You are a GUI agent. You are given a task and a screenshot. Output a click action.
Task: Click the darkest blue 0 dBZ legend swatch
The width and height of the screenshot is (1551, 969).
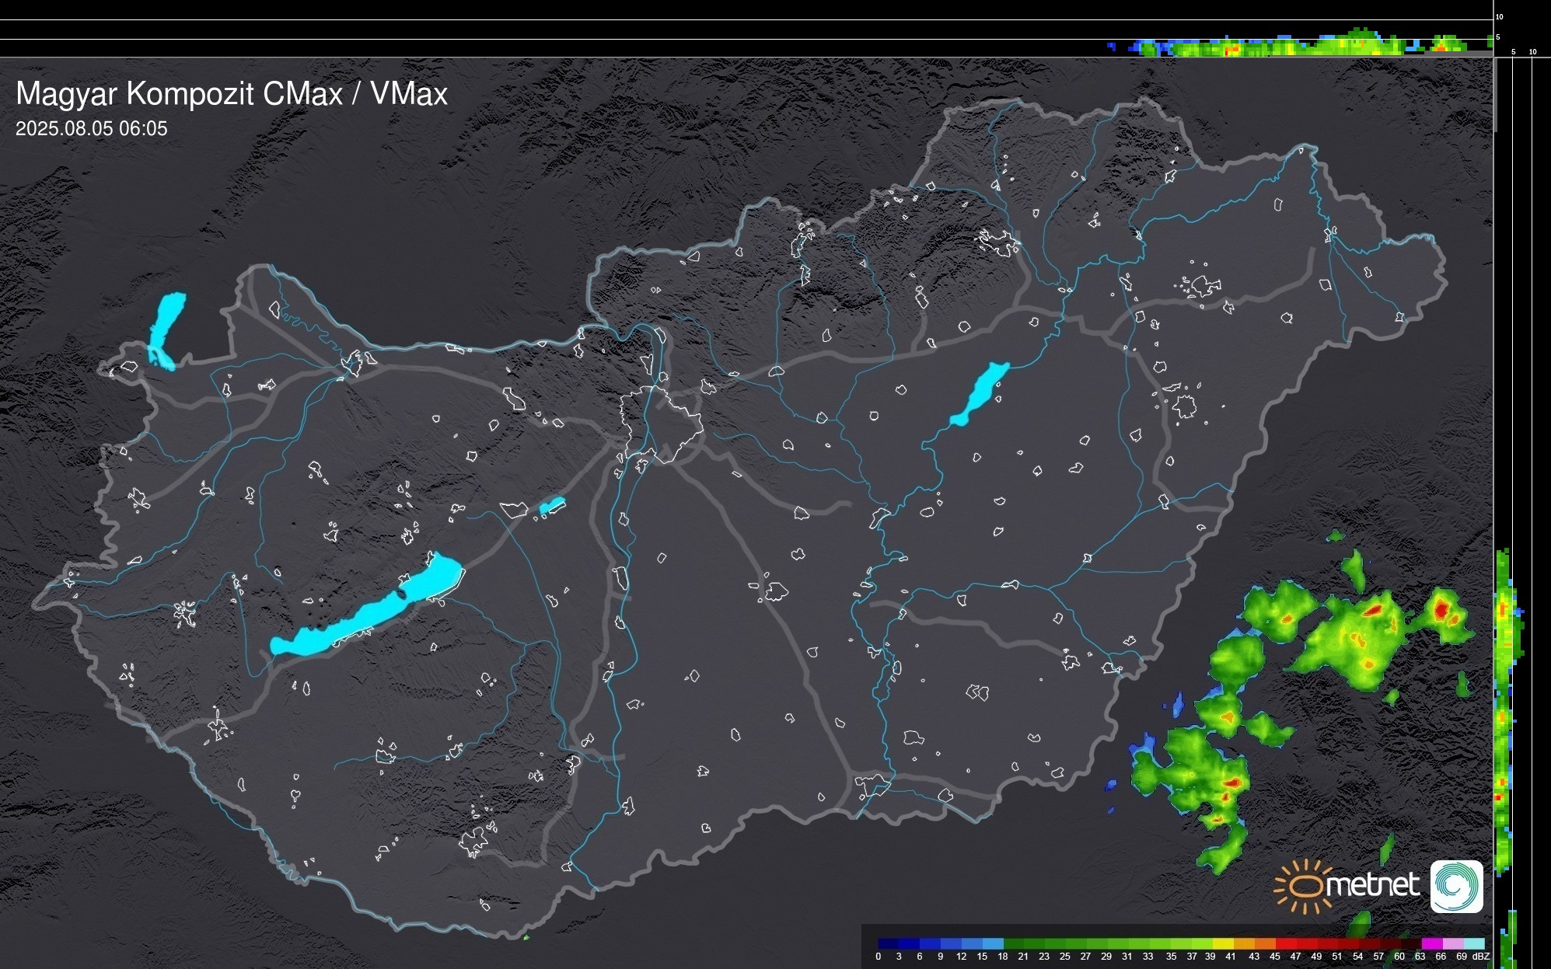point(889,943)
